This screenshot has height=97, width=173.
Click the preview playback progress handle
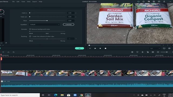point(89,45)
